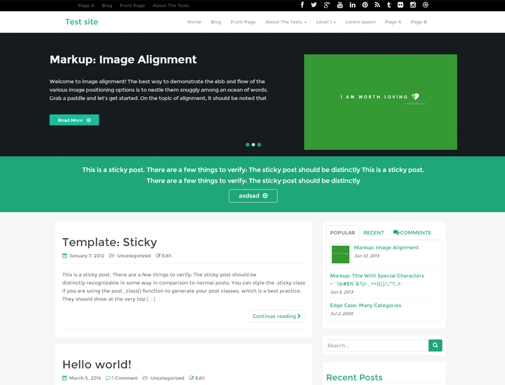Open the Facebook social icon
Image resolution: width=505 pixels, height=385 pixels.
click(x=302, y=5)
